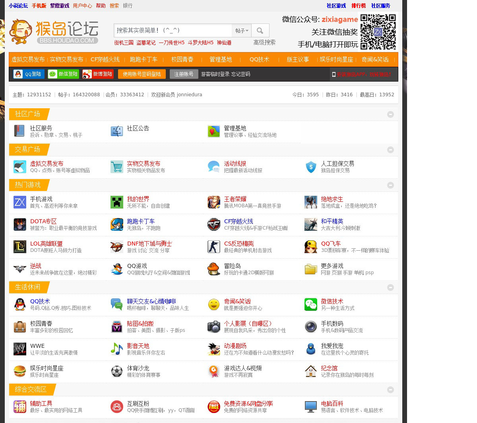Open the 活动线报 chat bubble icon
This screenshot has width=477, height=423.
tap(214, 167)
